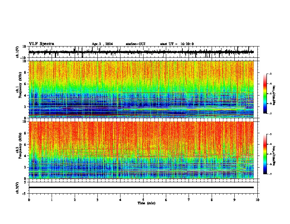Image resolution: width=290 pixels, height=224 pixels.
Task: Click time axis tick label "6"
Action: click(x=166, y=200)
